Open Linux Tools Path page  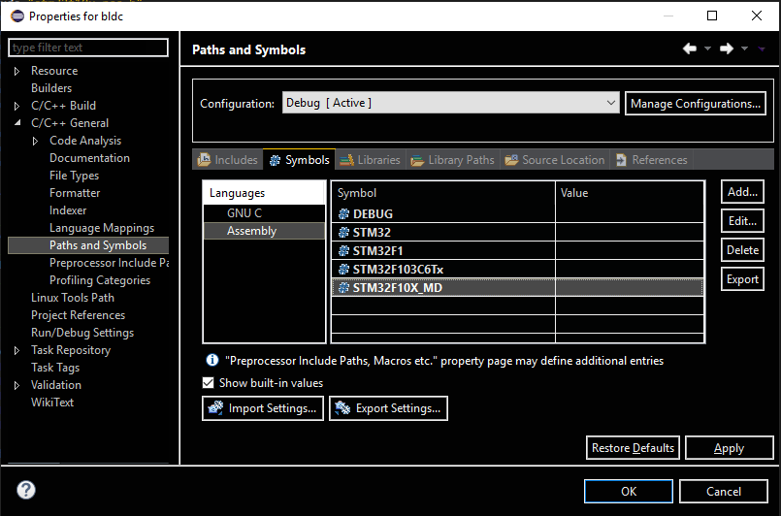pos(73,298)
